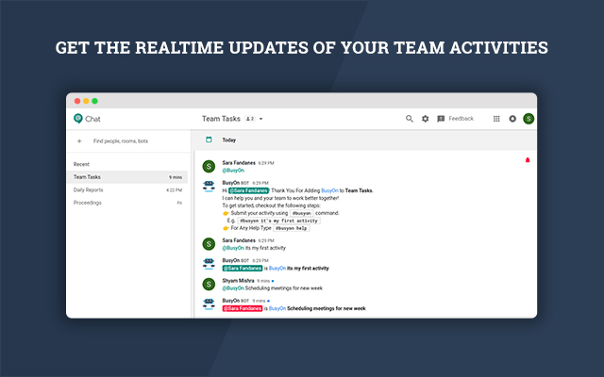The width and height of the screenshot is (604, 377).
Task: Click the members count badge beside Team Tasks
Action: click(x=250, y=119)
